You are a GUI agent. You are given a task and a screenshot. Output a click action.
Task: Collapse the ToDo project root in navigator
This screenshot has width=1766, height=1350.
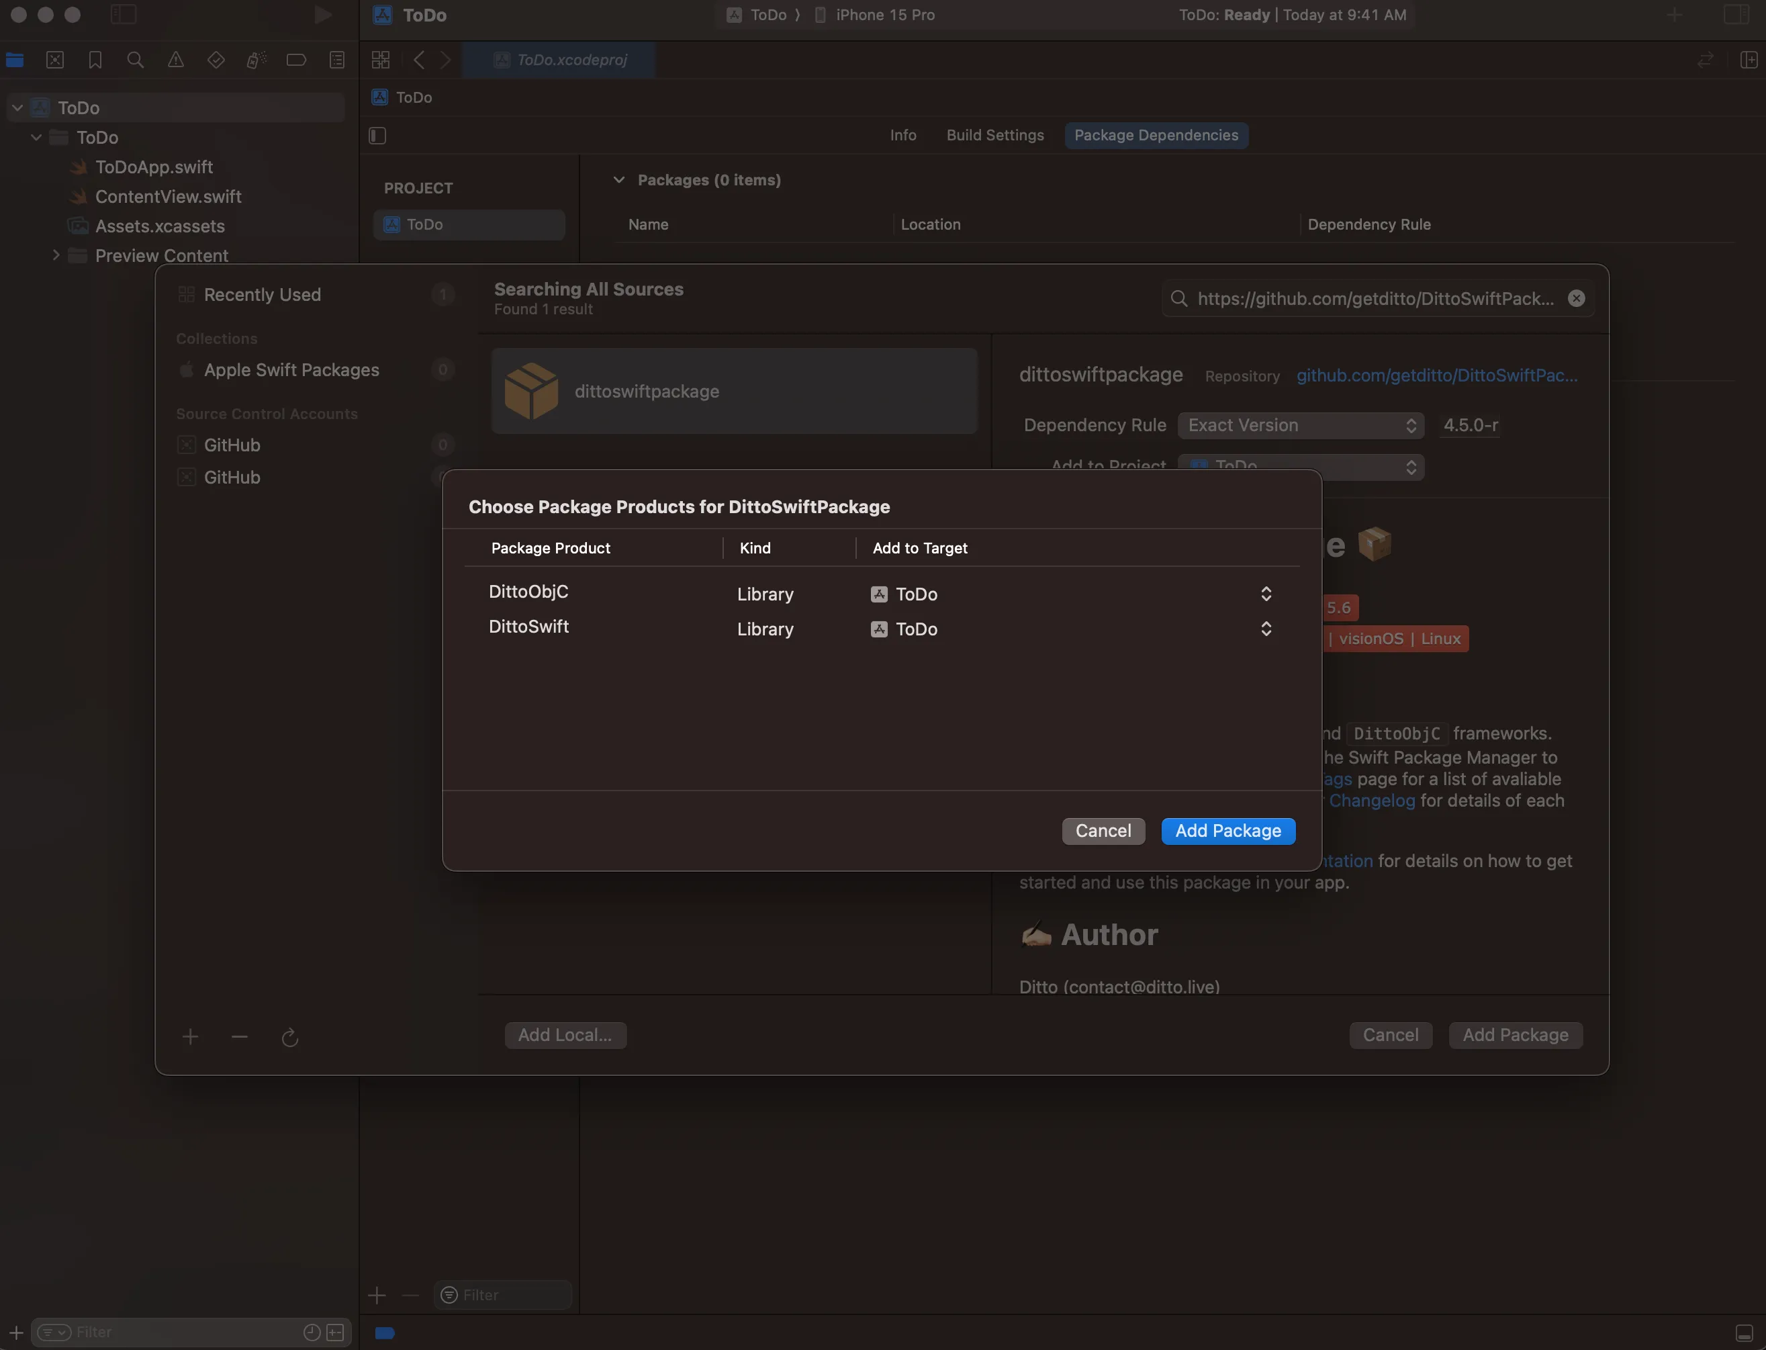click(17, 107)
